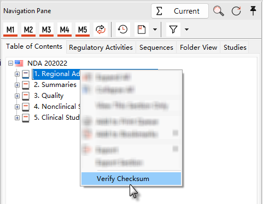Click the orange sync arrows icon
This screenshot has width=263, height=204.
point(101,30)
